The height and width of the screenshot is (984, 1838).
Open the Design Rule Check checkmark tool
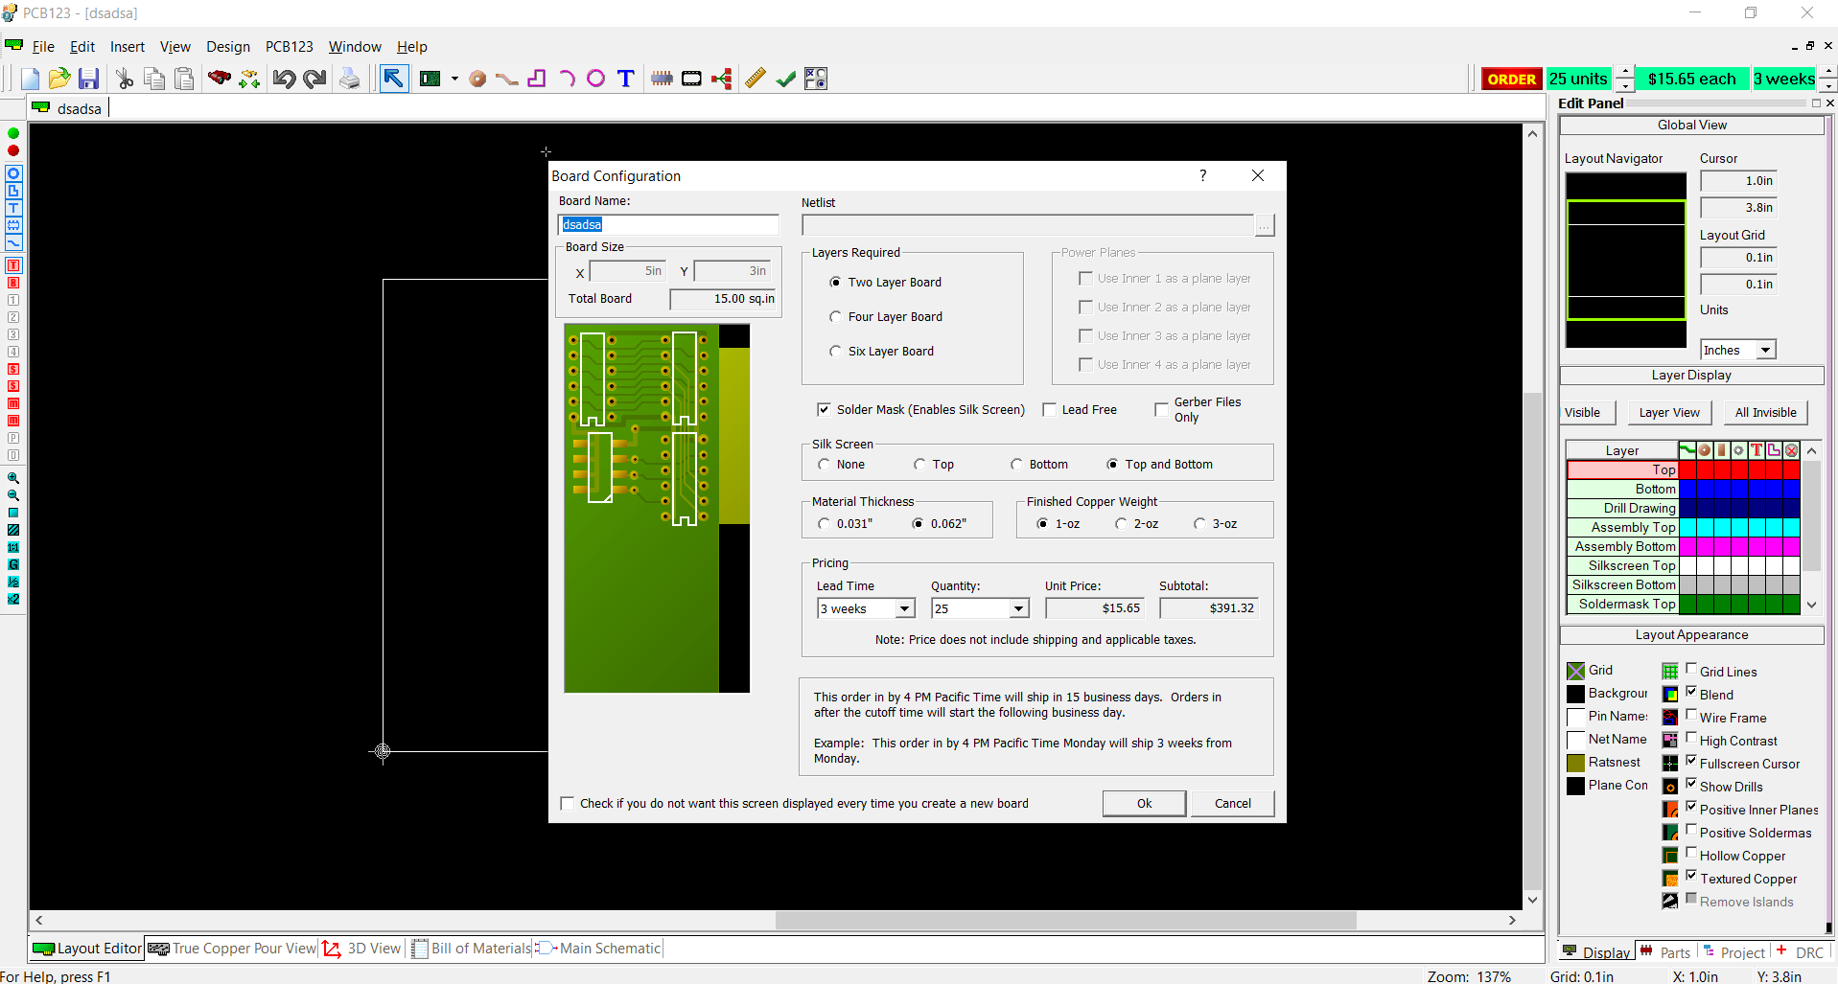785,79
